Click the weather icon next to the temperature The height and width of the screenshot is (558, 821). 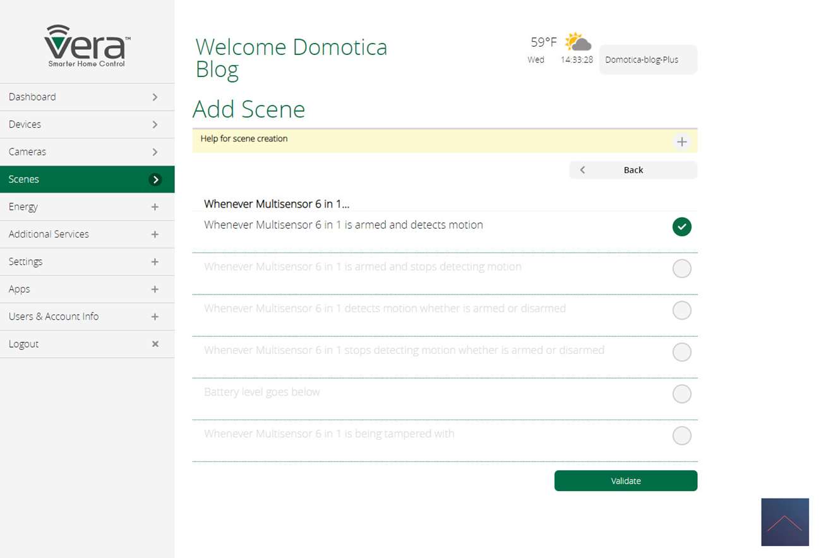tap(578, 42)
